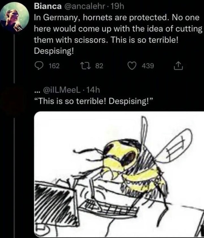Open the typing bee drawing image
204x238 pixels.
(x=119, y=175)
